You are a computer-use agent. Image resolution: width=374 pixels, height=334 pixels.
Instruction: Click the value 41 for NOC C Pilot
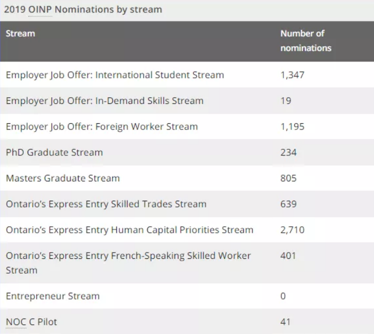coord(285,322)
